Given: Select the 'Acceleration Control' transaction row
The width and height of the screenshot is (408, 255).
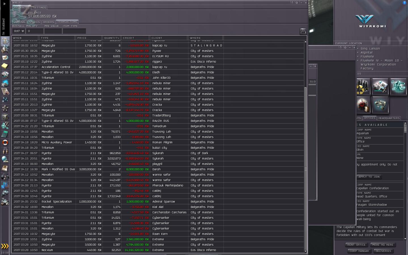Looking at the screenshot, I should coord(158,67).
